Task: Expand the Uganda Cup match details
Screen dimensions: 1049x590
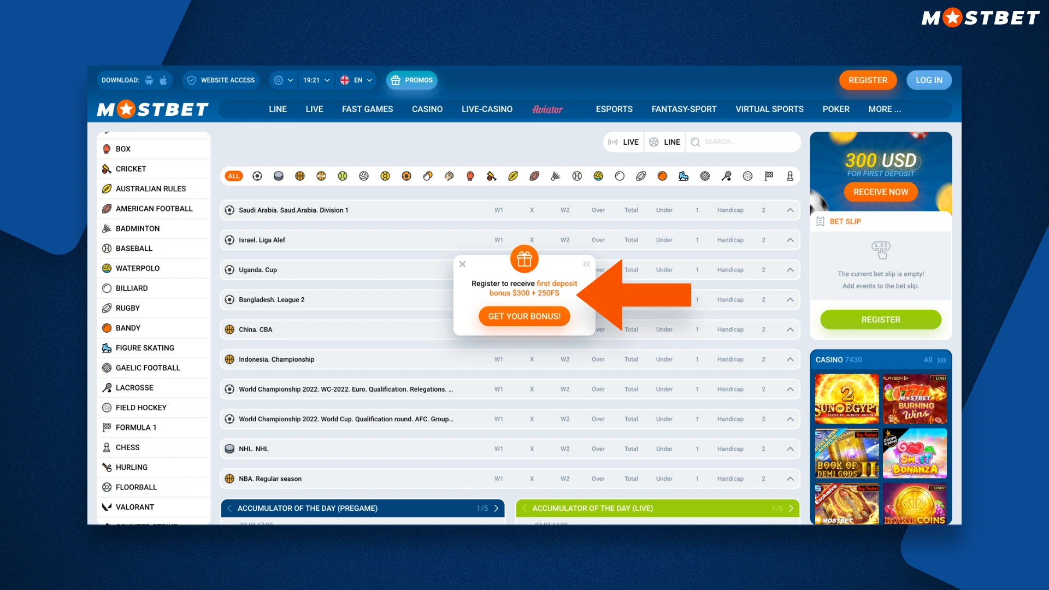Action: point(791,269)
